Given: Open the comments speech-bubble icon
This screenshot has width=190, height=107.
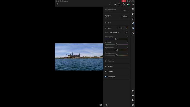Looking at the screenshot, I should (133, 95).
